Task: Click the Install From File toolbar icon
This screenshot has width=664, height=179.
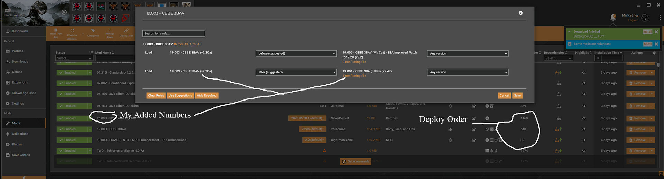Action: click(56, 33)
